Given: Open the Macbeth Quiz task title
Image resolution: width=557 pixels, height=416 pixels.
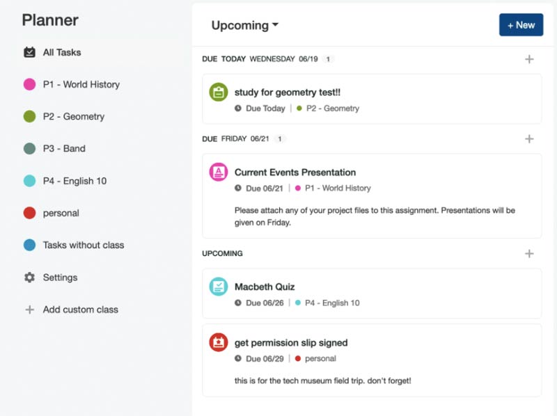Looking at the screenshot, I should [265, 287].
